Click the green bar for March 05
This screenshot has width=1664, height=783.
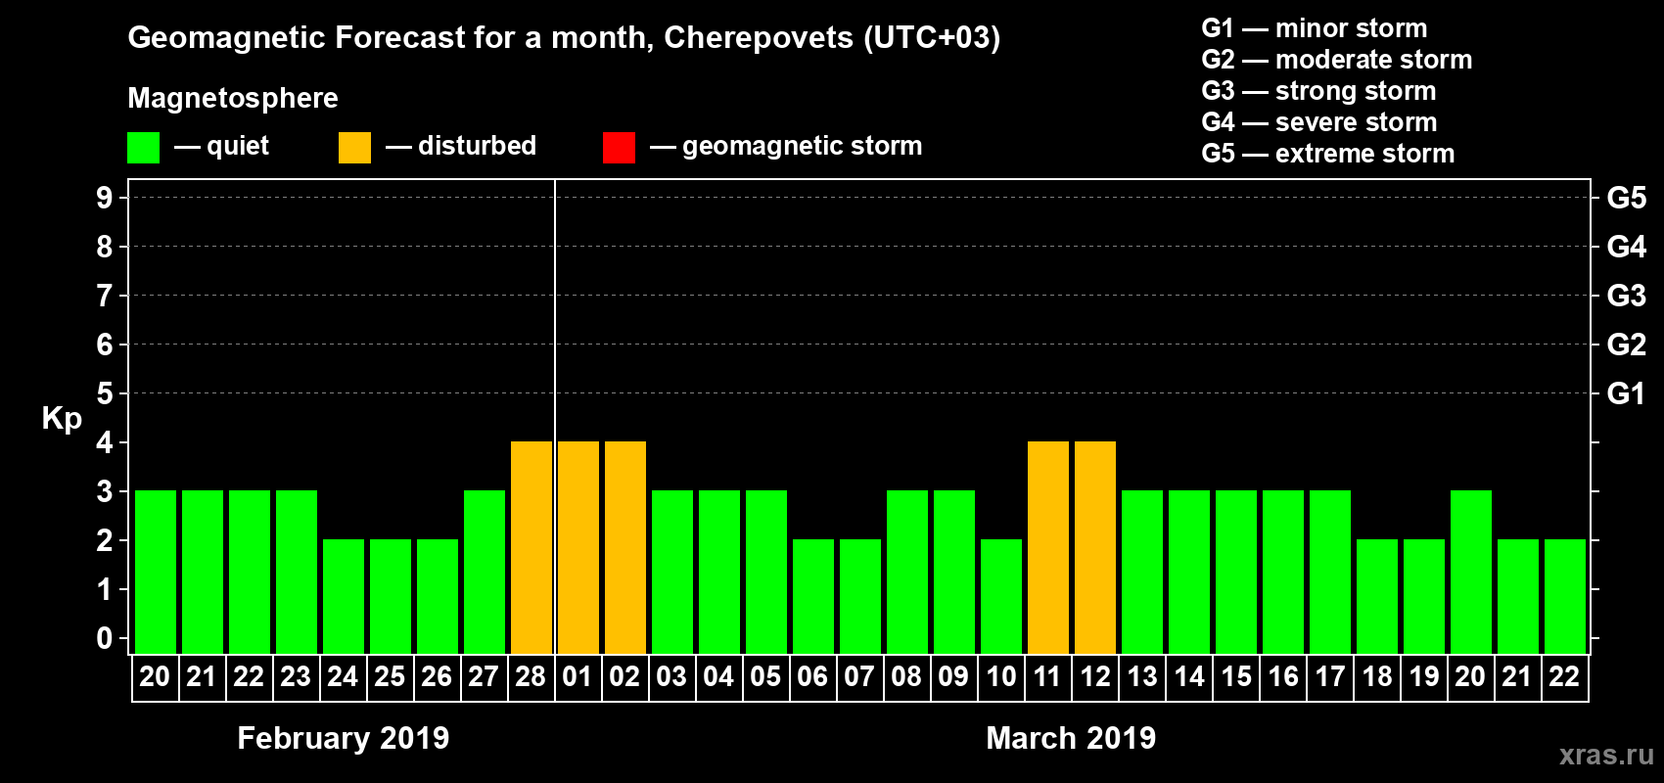pos(766,573)
